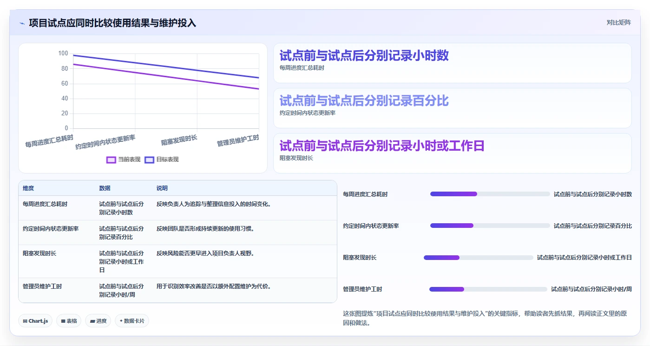Image resolution: width=650 pixels, height=346 pixels.
Task: Open the card titled 试点前与试点后分别记录百分比
Action: [x=452, y=108]
